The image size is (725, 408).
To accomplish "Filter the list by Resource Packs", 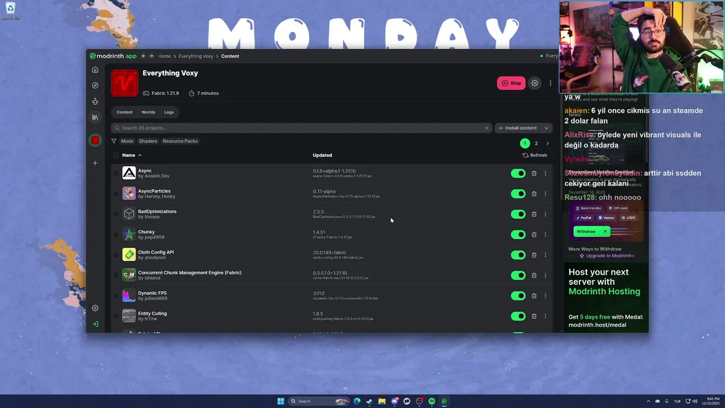I will [x=180, y=141].
